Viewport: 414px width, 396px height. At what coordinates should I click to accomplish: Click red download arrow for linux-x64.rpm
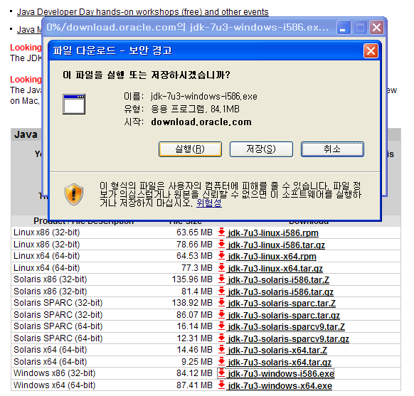[221, 255]
